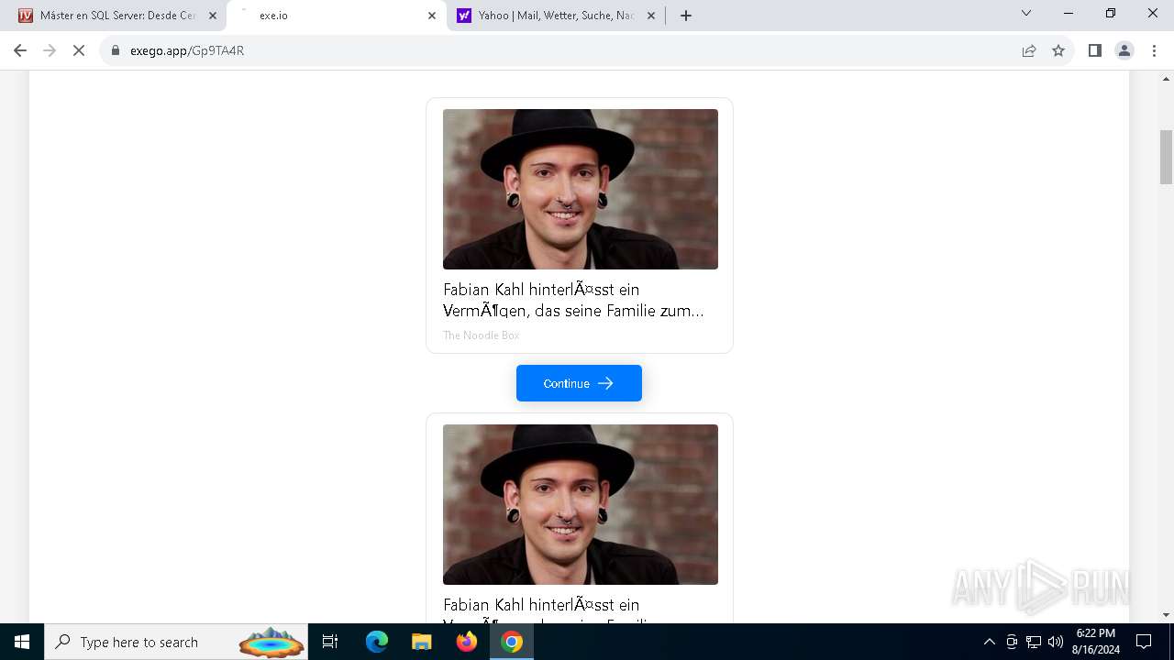Select the exe.io tab
This screenshot has width=1174, height=660.
coord(335,16)
